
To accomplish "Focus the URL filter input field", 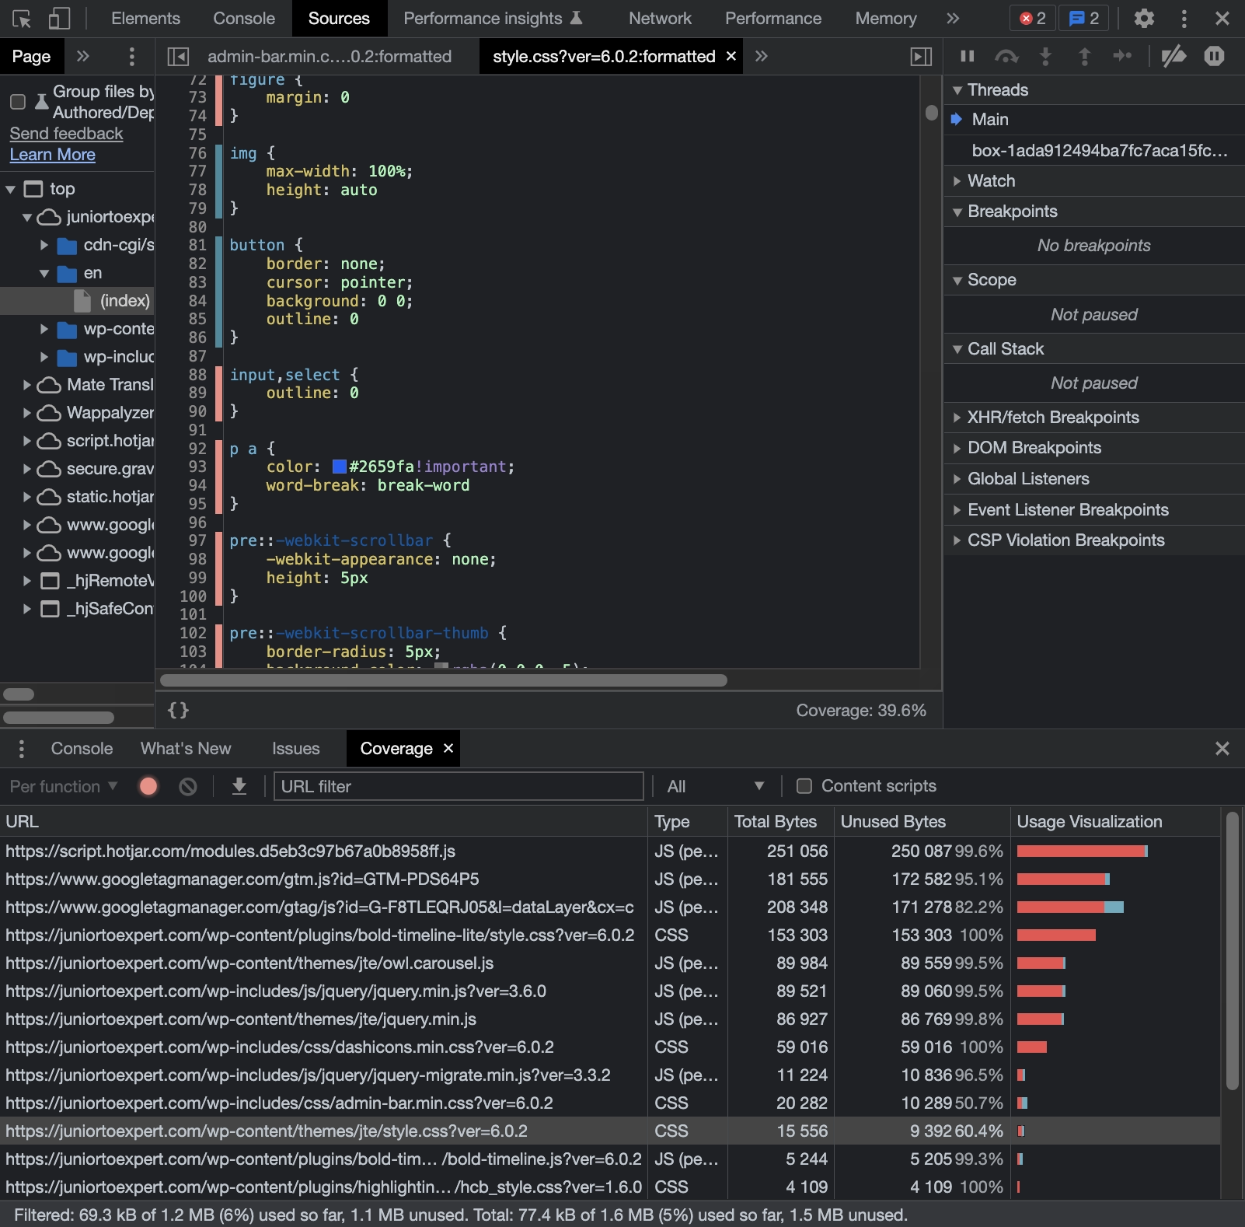I will click(459, 786).
